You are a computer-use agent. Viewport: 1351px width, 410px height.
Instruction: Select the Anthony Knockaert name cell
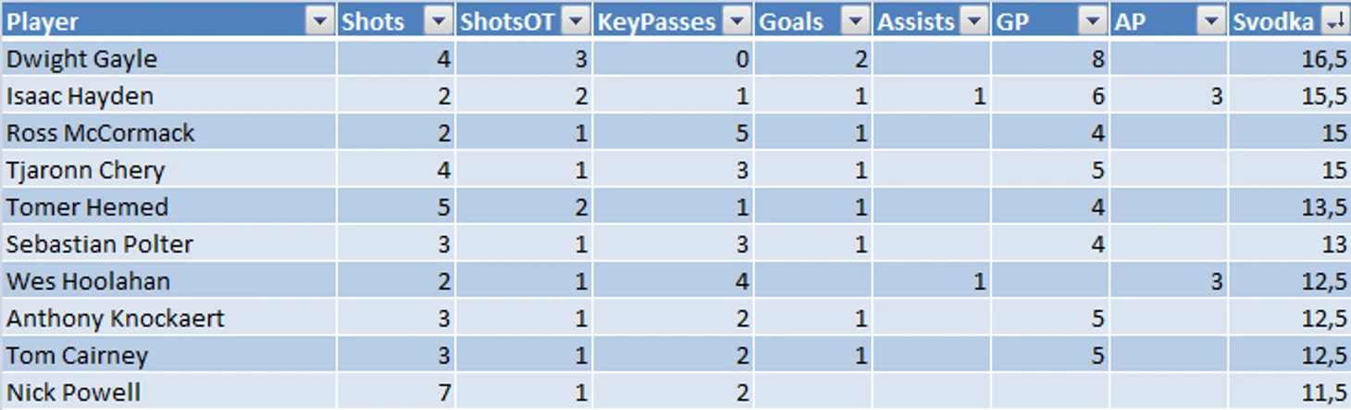pos(168,317)
